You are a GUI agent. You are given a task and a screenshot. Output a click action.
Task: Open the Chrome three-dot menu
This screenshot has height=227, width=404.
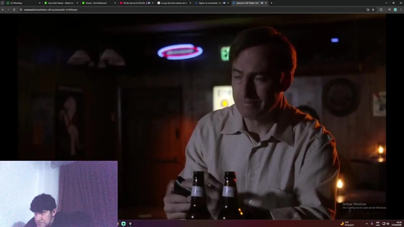point(401,10)
